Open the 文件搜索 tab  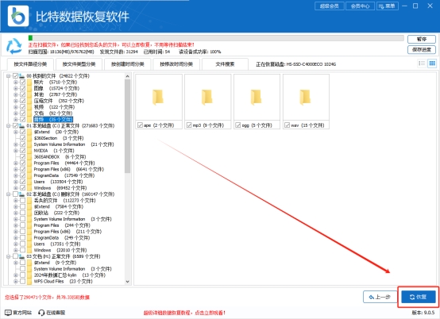pyautogui.click(x=225, y=64)
